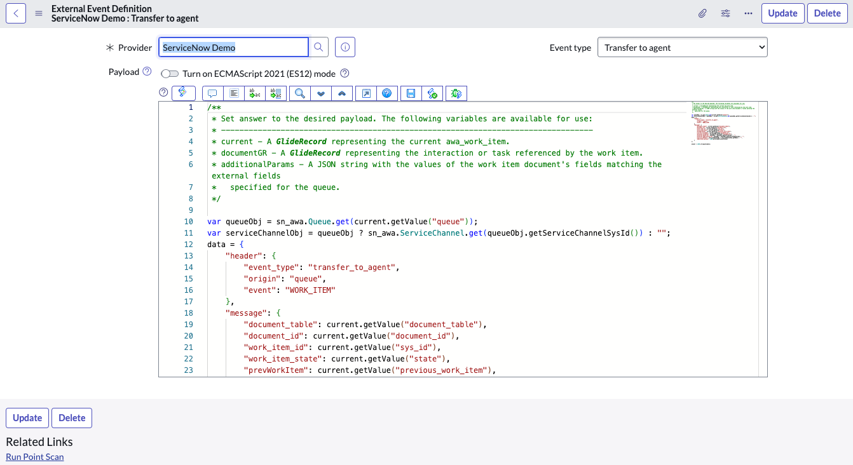Click "document_table" key on line 19
853x465 pixels.
pos(281,325)
